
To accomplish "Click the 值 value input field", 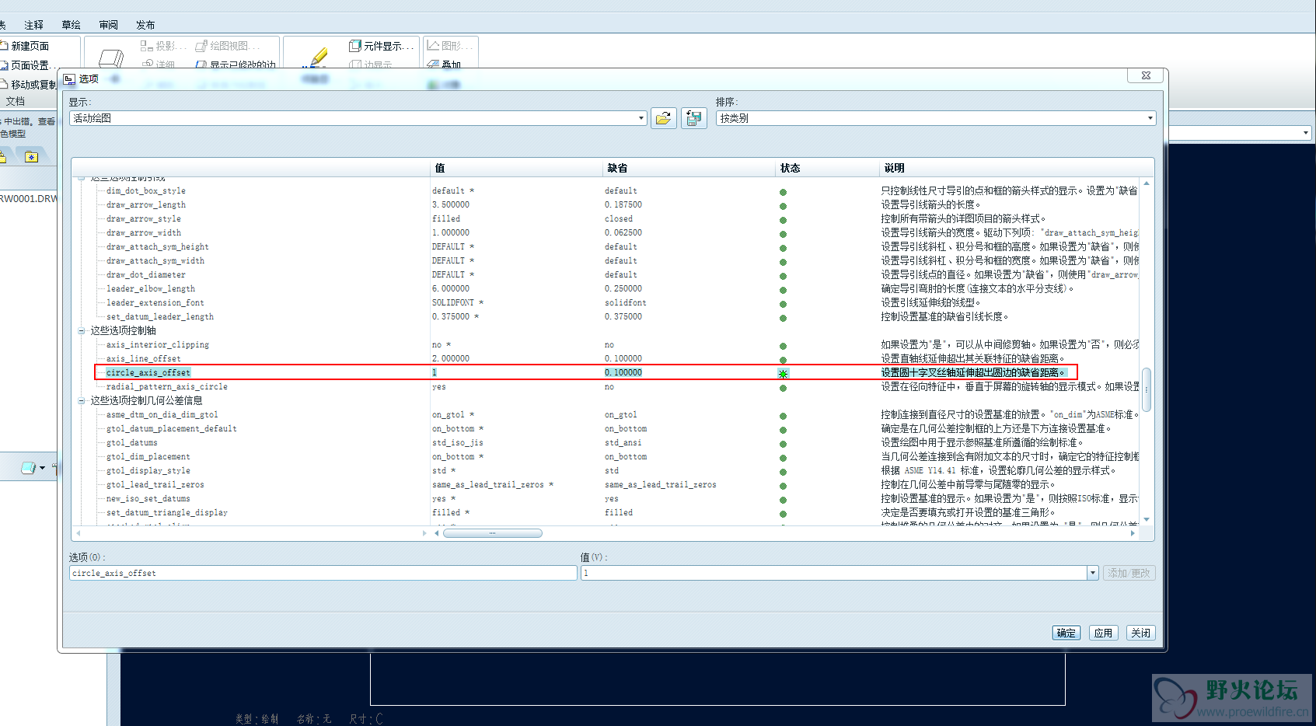I will [x=833, y=573].
